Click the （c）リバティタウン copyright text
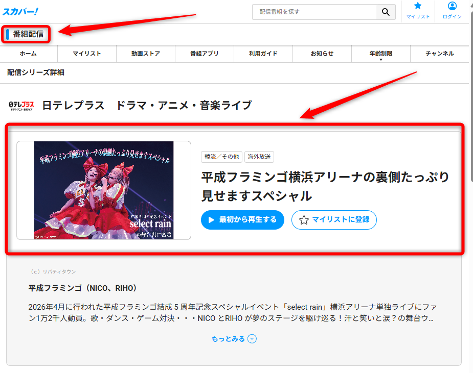The width and height of the screenshot is (473, 373). tap(52, 271)
